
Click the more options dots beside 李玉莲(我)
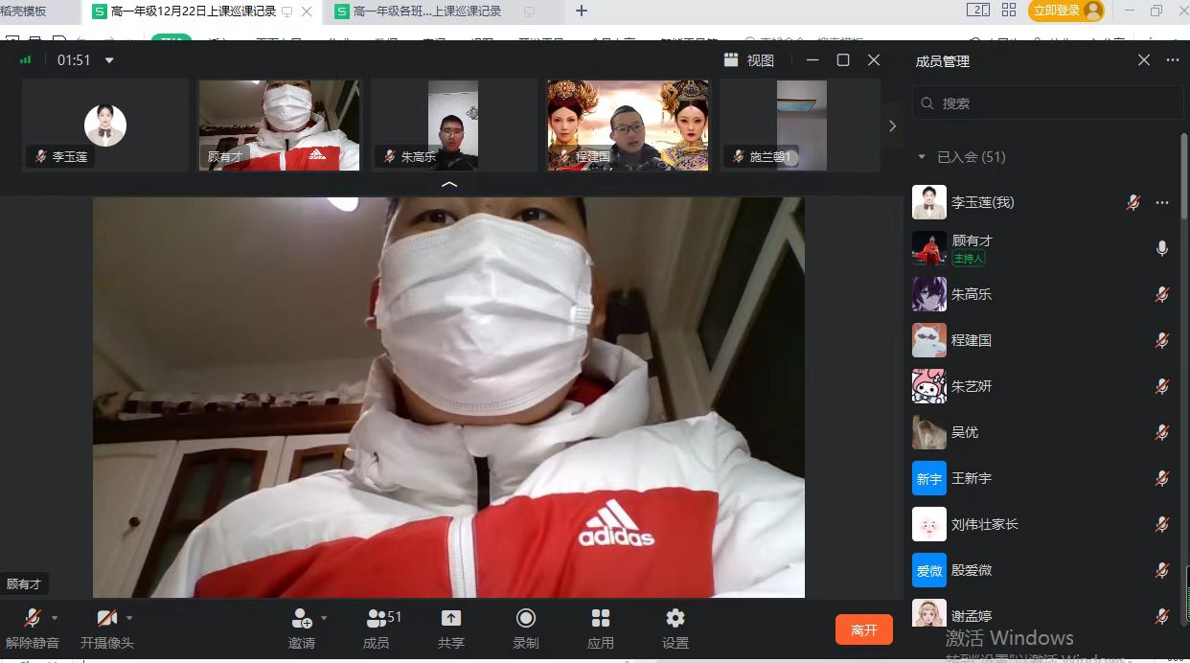[x=1160, y=202]
